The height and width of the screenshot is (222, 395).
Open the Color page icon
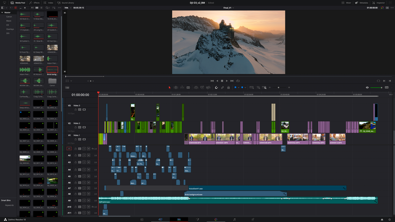pyautogui.click(x=216, y=219)
